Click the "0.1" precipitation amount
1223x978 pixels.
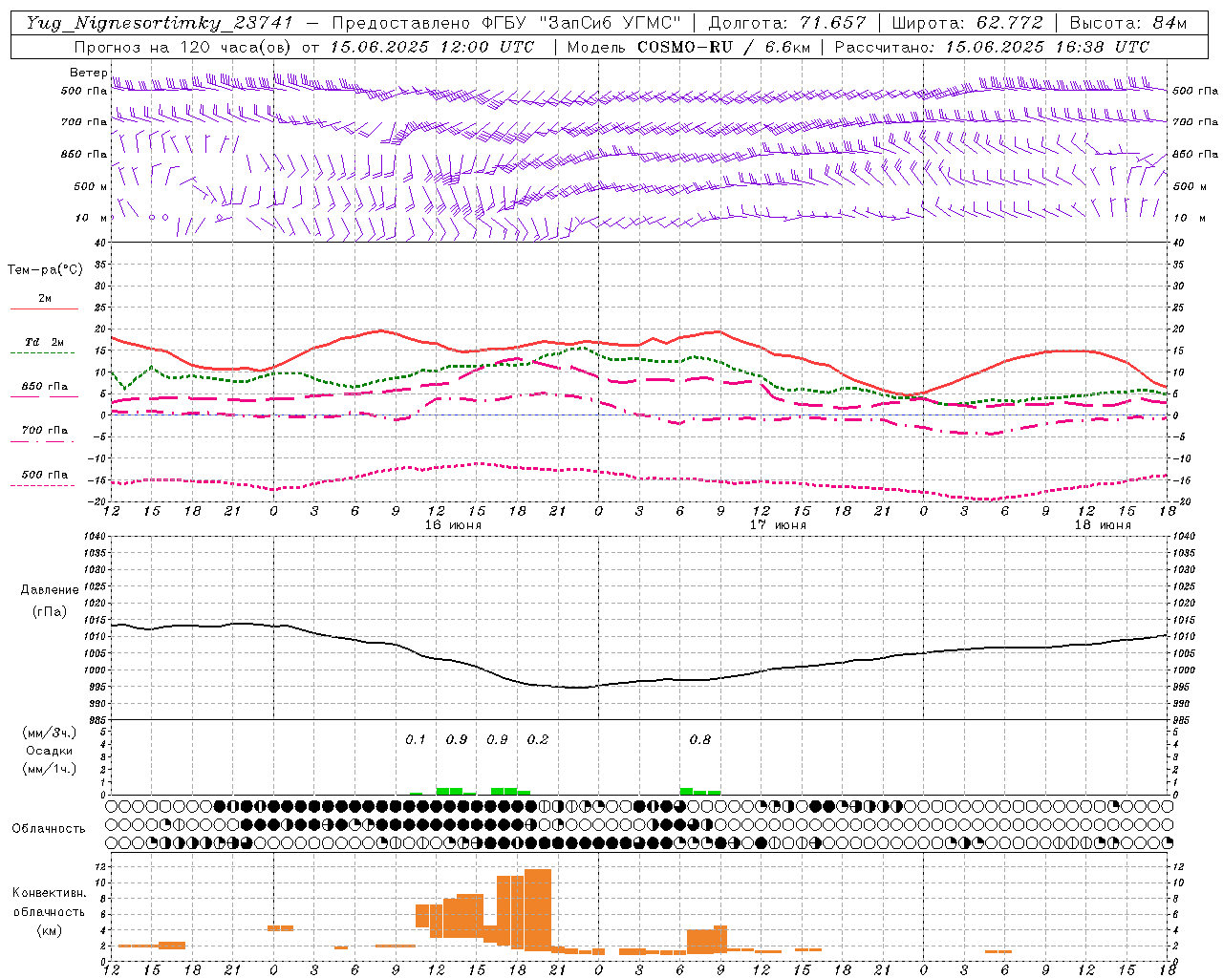click(x=416, y=739)
